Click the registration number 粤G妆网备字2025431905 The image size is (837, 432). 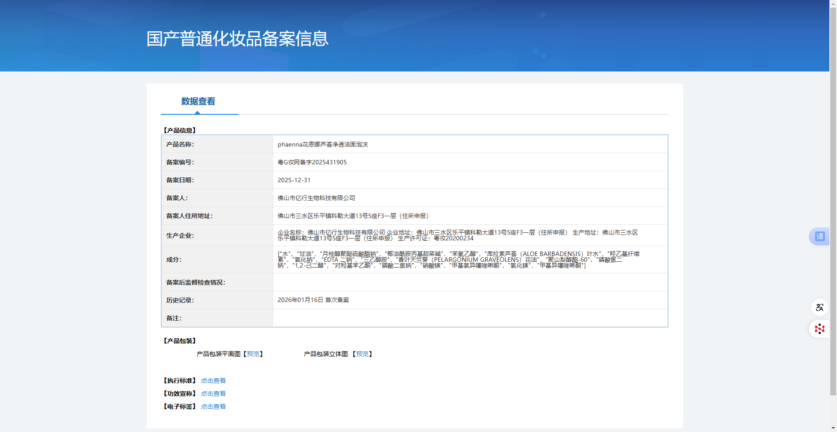pos(312,162)
